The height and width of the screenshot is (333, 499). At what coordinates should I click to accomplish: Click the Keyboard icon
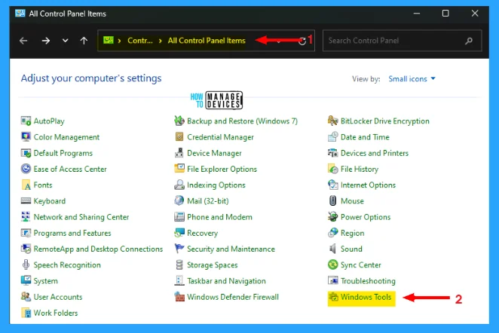[x=26, y=200]
